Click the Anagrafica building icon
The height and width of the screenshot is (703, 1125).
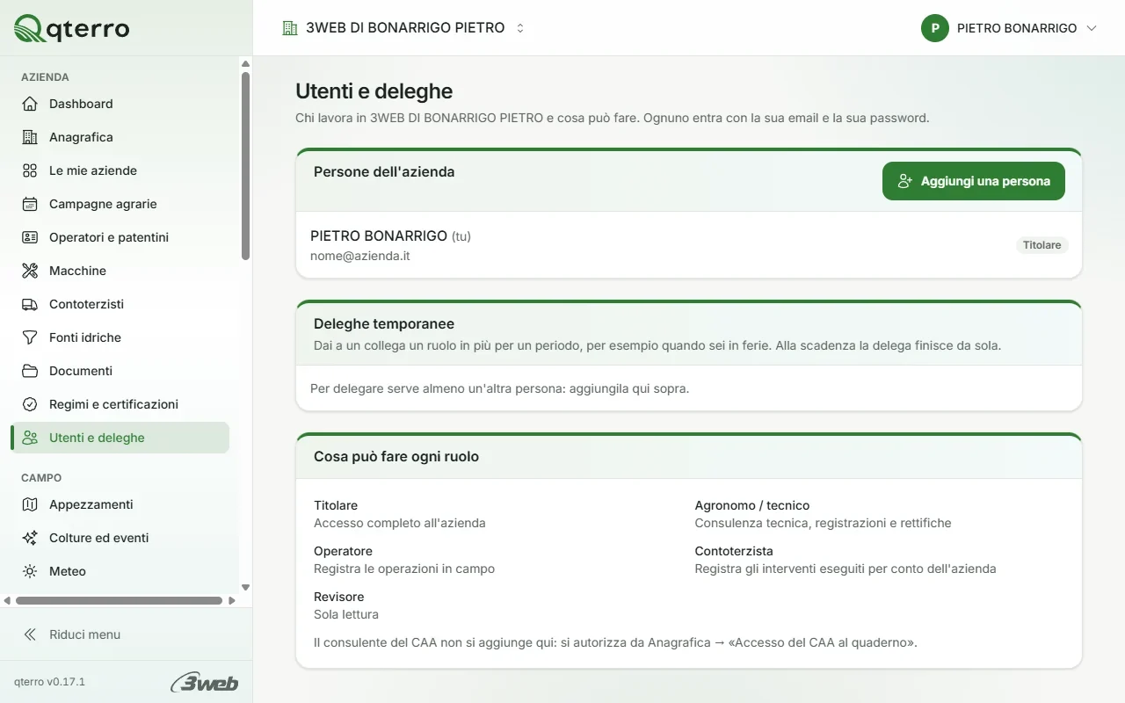pos(30,137)
